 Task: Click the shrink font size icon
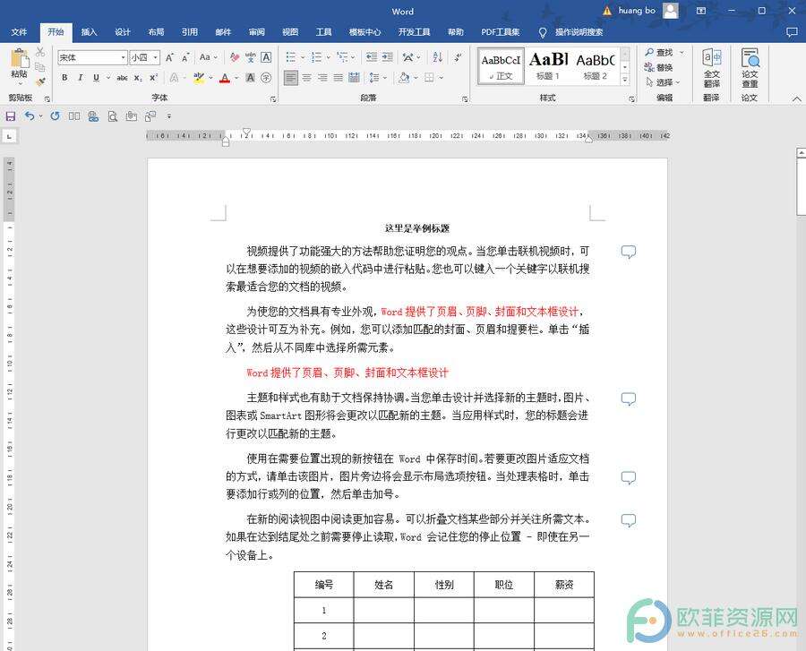click(x=185, y=57)
